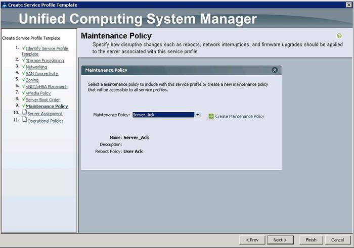Click checkmark icon beside Server Boot Order
354x248 pixels.
(24, 99)
